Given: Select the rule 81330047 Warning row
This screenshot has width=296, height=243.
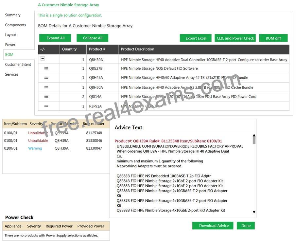Looking at the screenshot, I should click(56, 148).
